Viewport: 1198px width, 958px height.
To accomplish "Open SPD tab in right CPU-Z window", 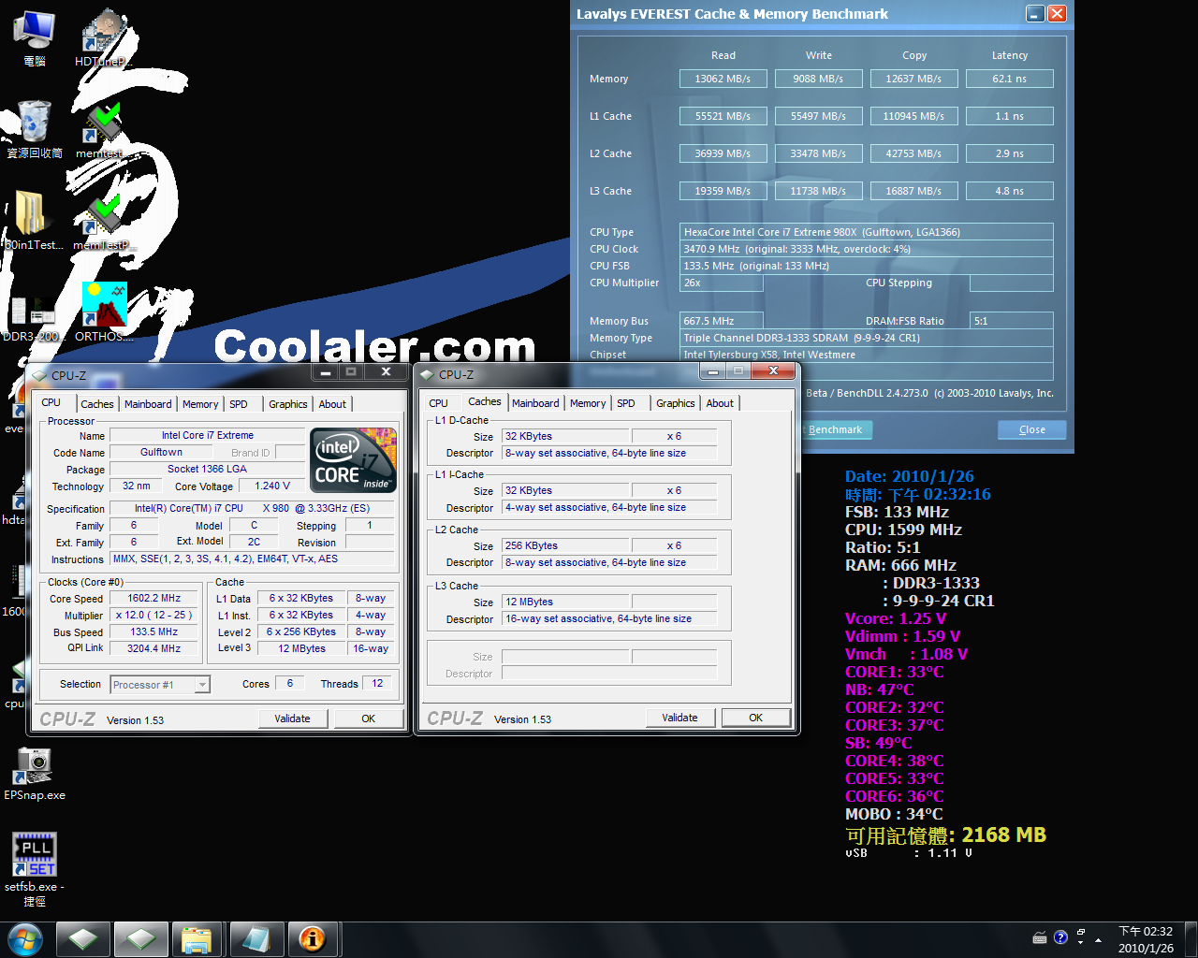I will tap(626, 403).
